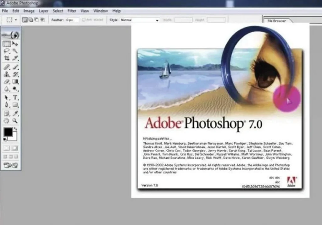This screenshot has width=322, height=225.
Task: Click the 'Version 7.0' text on the splash screen
Action: [x=150, y=185]
